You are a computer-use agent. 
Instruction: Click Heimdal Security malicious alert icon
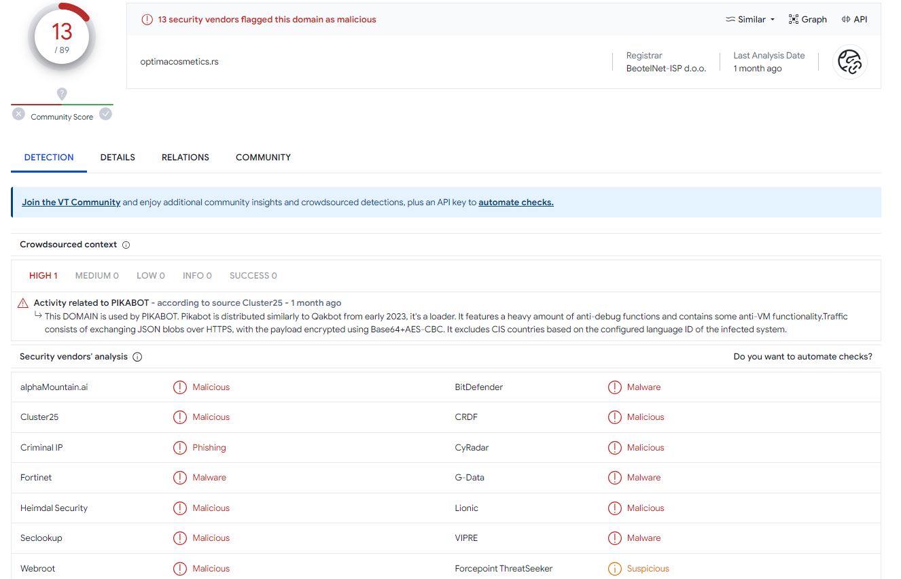[179, 508]
